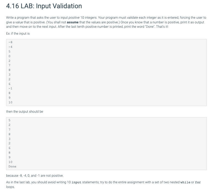
Task: Click the code word 'input' in last paragraph
Action: [x=76, y=182]
